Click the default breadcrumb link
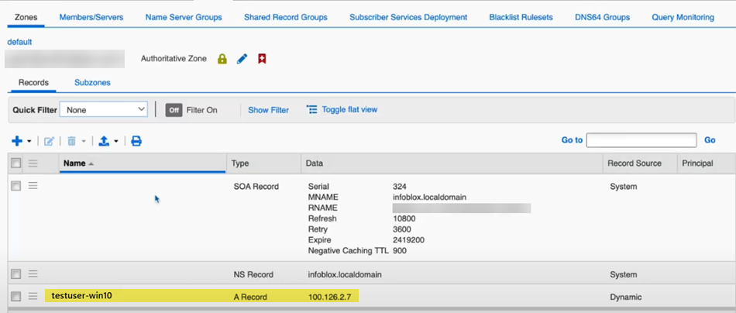736x313 pixels. tap(19, 42)
